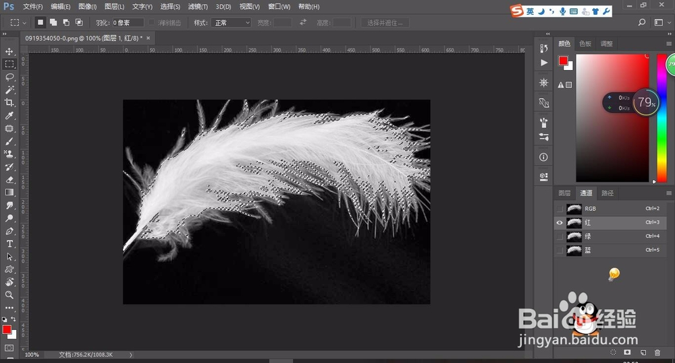Click the 羽化 feather input field
Image resolution: width=675 pixels, height=363 pixels.
[x=128, y=23]
